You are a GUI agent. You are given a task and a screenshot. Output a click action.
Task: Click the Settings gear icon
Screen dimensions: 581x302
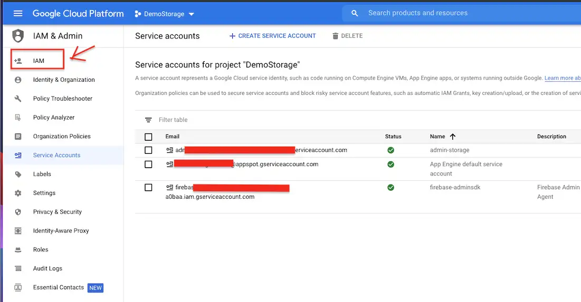(18, 193)
